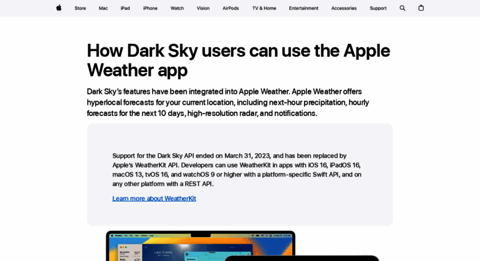This screenshot has height=261, width=480.
Task: Open the search magnifier icon
Action: click(403, 8)
